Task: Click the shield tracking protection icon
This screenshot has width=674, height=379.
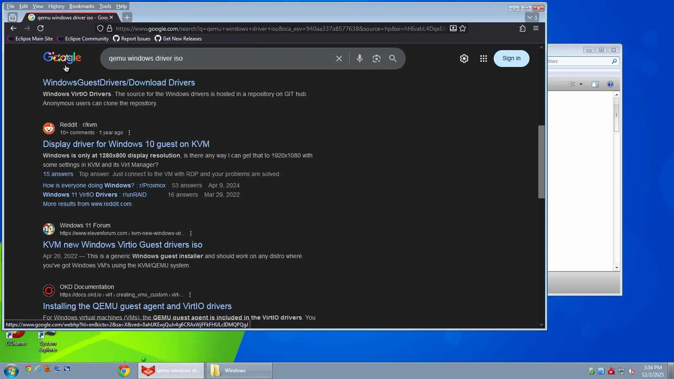Action: click(x=100, y=28)
